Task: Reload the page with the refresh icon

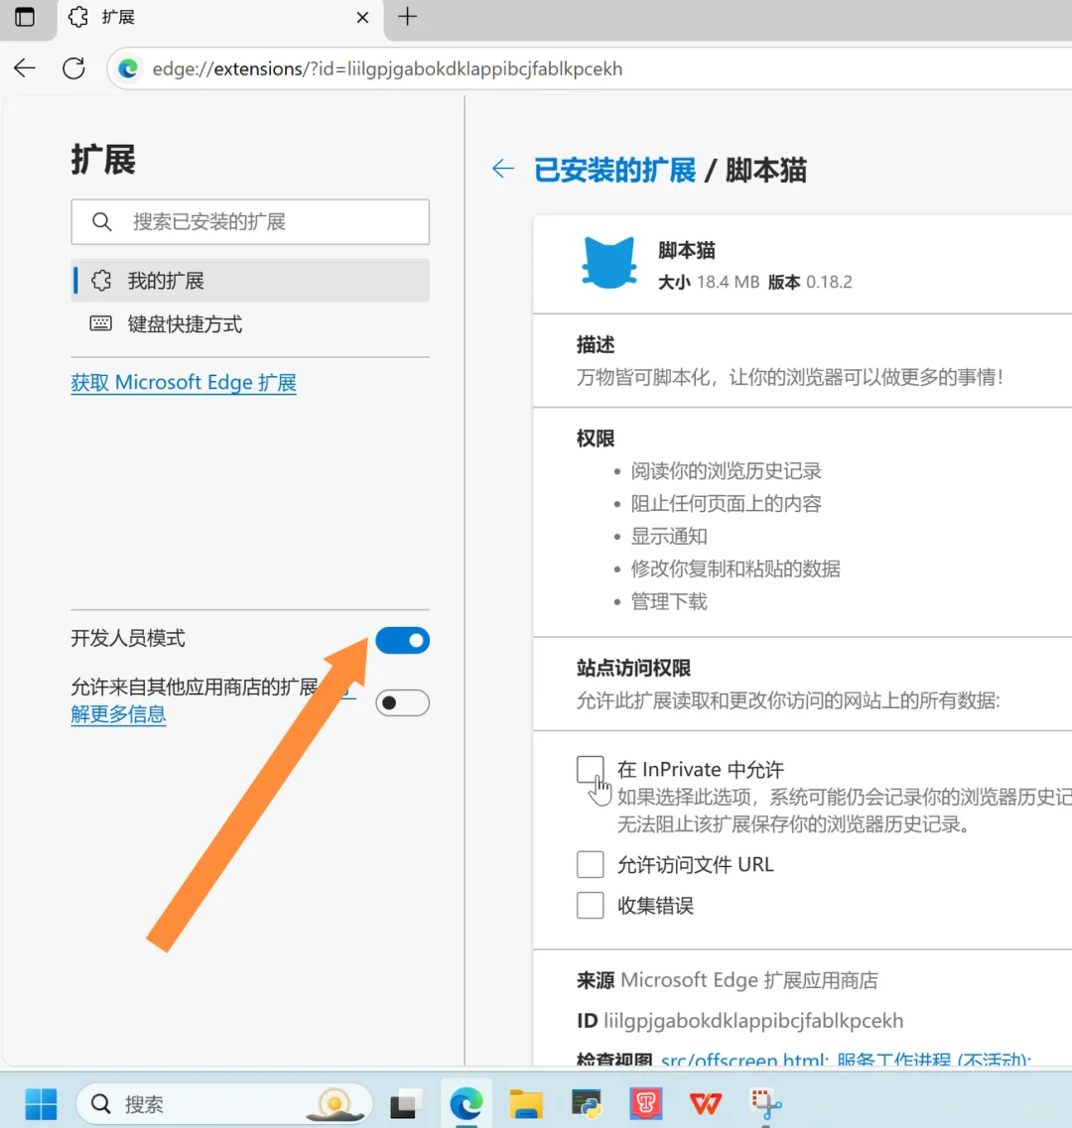Action: pos(72,68)
